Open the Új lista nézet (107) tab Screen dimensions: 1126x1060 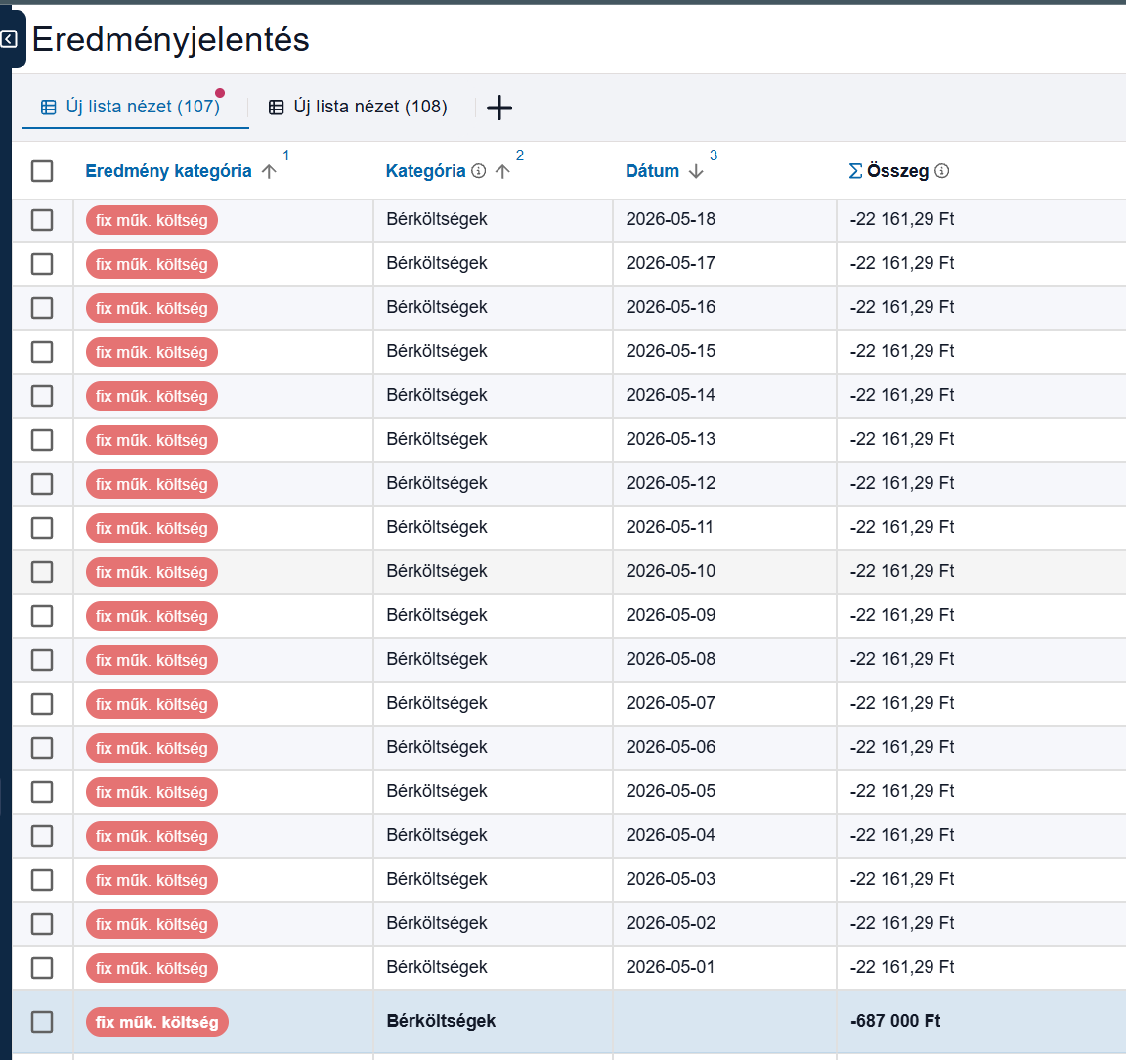[x=131, y=108]
